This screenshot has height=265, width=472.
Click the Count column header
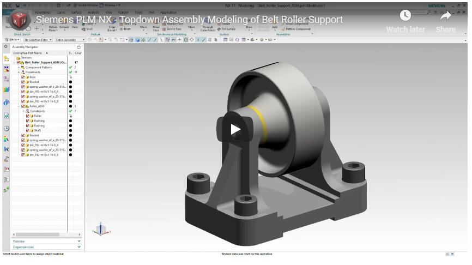click(78, 53)
